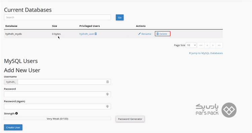
Task: Click the Password (Again) input field
Action: click(57, 107)
